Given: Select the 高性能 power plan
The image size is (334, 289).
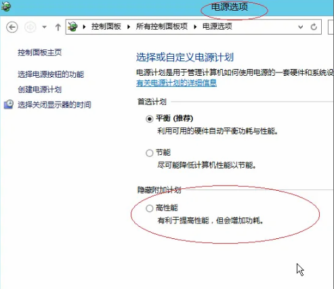Looking at the screenshot, I should (149, 208).
